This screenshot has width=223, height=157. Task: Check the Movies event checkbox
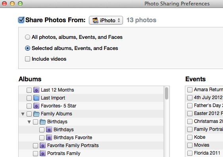tap(190, 146)
